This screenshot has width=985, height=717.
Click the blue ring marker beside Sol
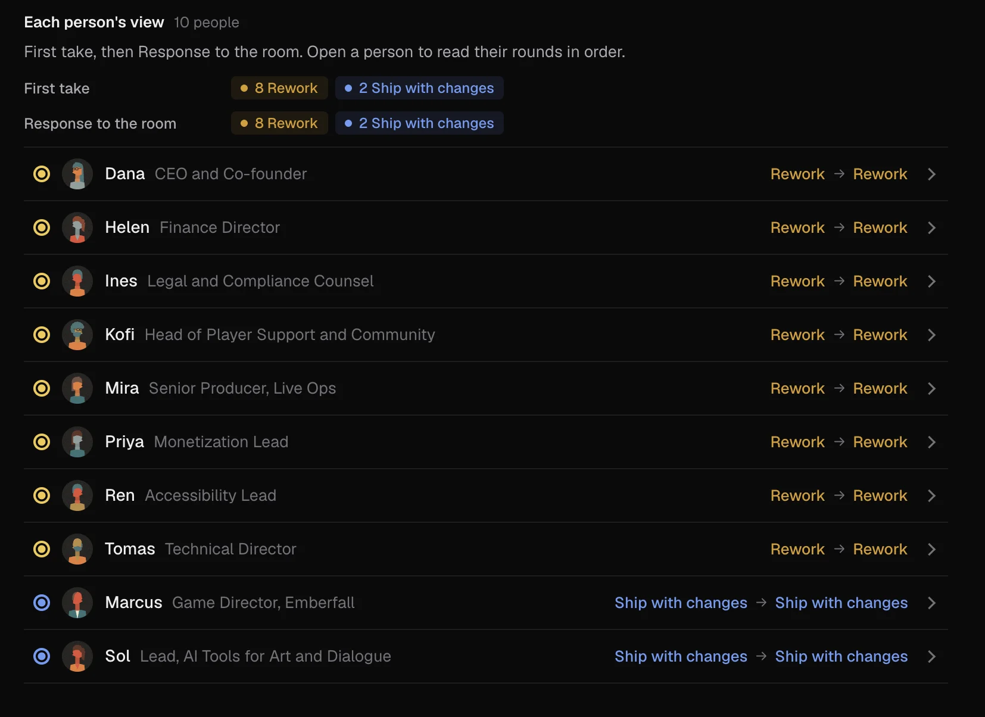click(x=42, y=656)
